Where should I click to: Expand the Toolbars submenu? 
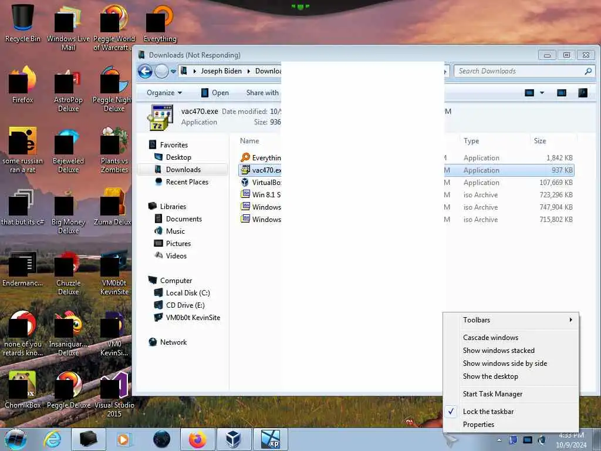511,320
